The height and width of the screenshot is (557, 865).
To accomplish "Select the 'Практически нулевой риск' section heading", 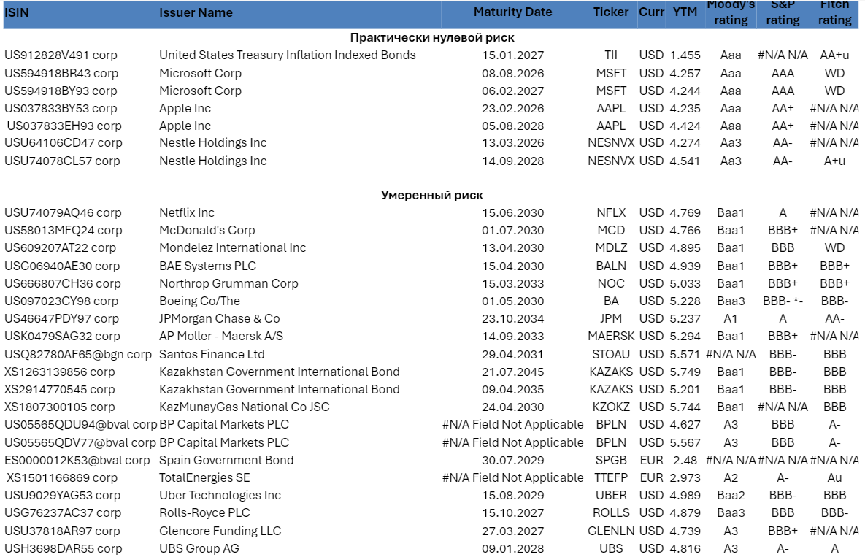I will pos(432,37).
